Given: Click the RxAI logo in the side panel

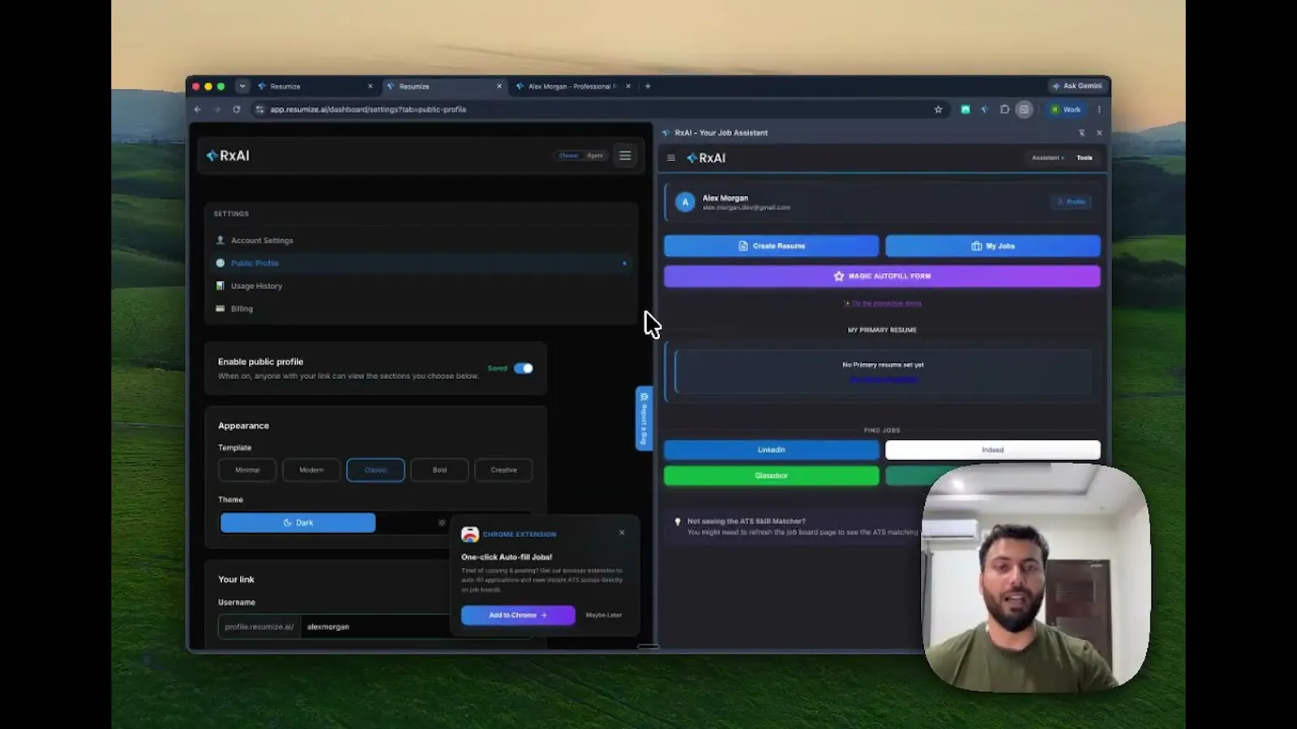Looking at the screenshot, I should tap(706, 158).
